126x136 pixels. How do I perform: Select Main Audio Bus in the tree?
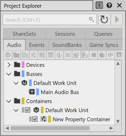click(x=60, y=92)
